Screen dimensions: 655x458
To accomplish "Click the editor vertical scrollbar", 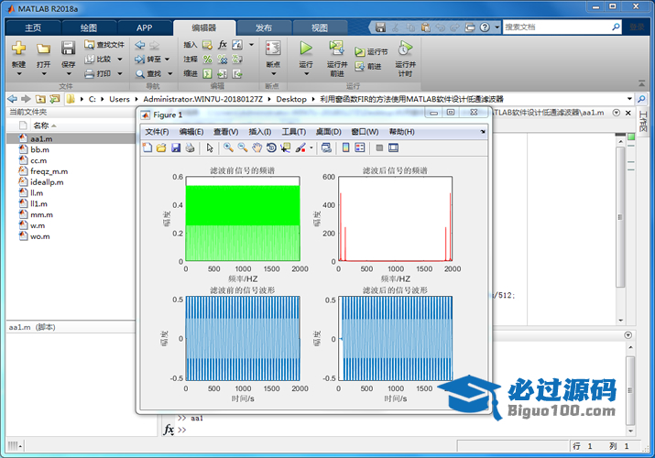I will pos(620,217).
